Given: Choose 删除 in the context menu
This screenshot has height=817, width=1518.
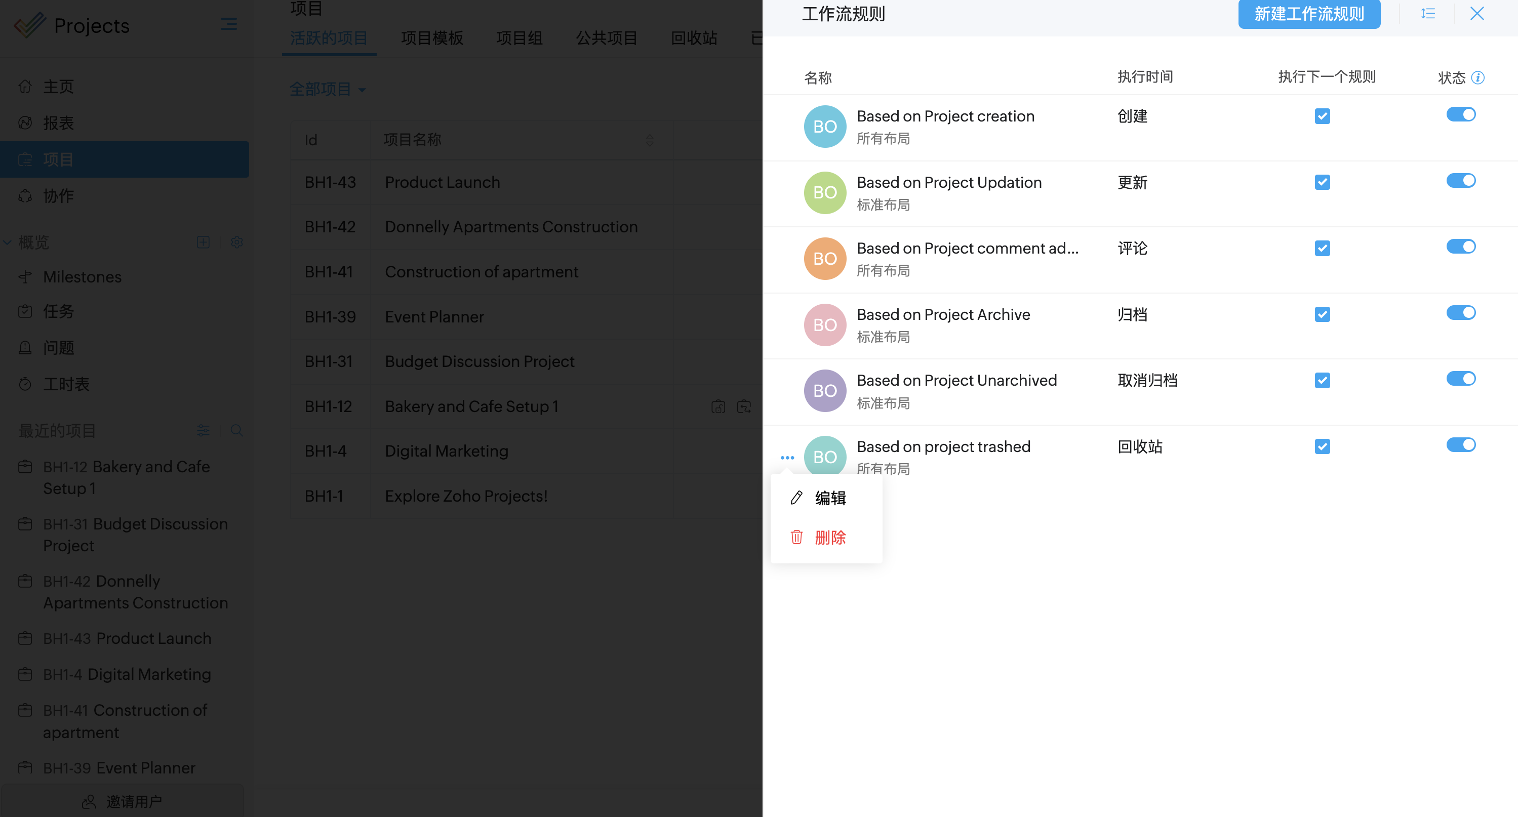Looking at the screenshot, I should click(830, 537).
